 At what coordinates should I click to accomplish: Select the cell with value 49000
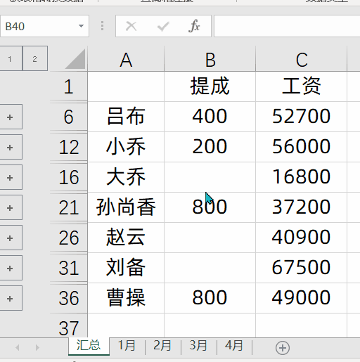point(302,298)
